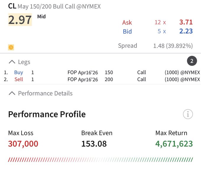
Task: Click the Performance Profile heading
Action: 47,114
